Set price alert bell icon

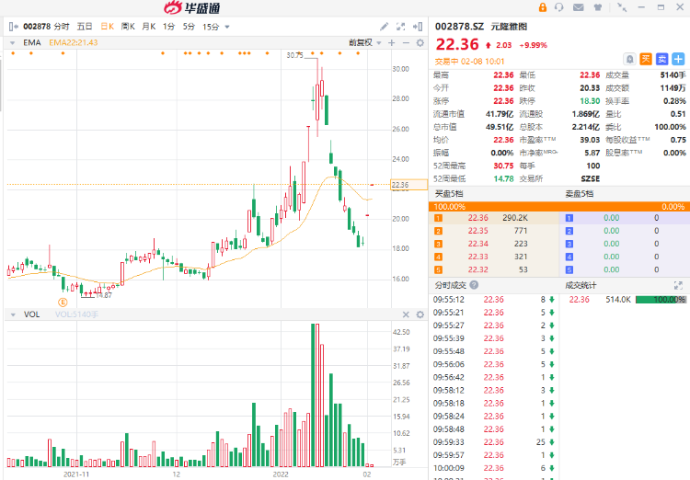[x=629, y=58]
